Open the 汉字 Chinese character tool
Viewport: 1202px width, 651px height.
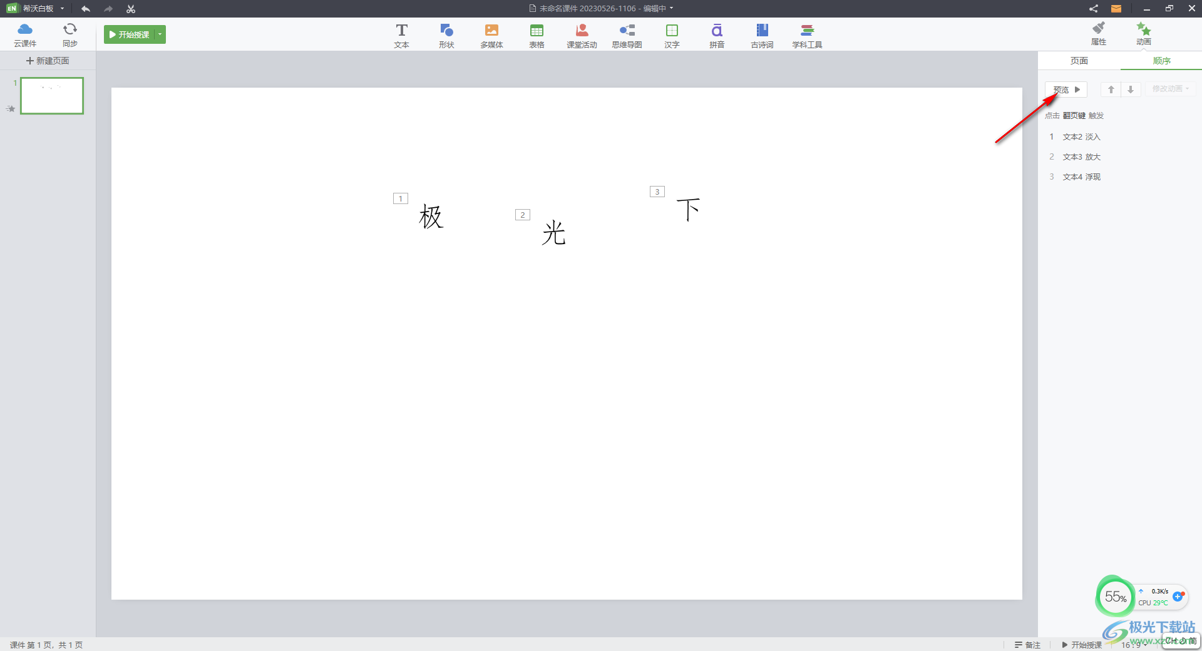[x=672, y=36]
